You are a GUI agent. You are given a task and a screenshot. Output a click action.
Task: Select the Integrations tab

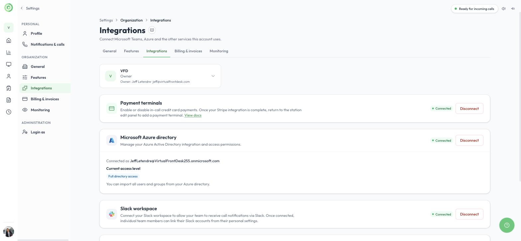(x=156, y=51)
